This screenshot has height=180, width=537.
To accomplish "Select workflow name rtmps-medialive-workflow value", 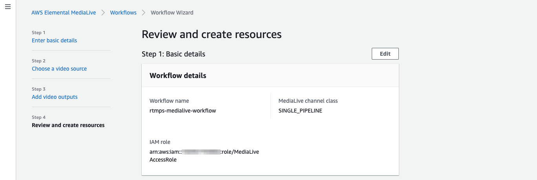I will (183, 111).
